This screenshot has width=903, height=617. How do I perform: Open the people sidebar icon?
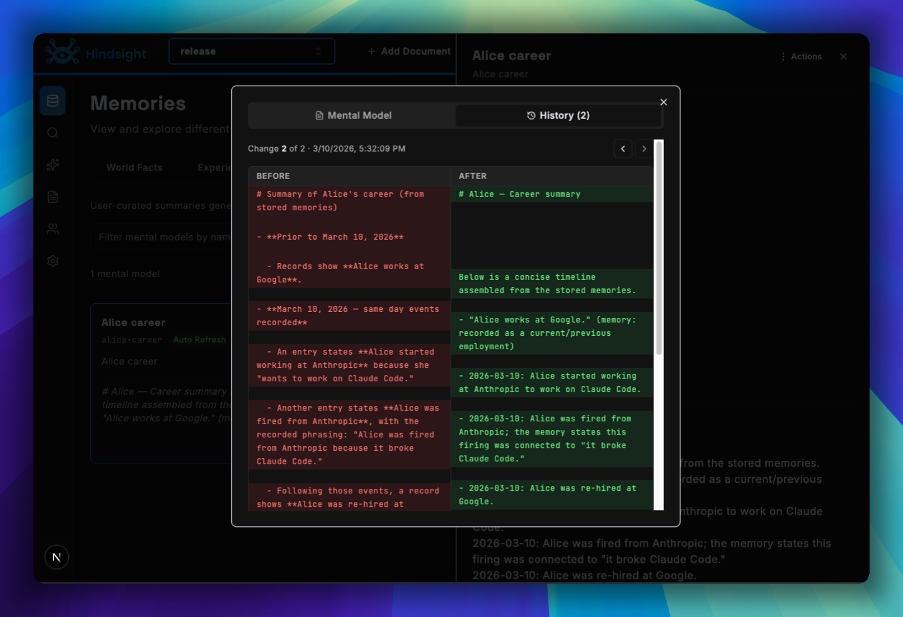coord(53,229)
